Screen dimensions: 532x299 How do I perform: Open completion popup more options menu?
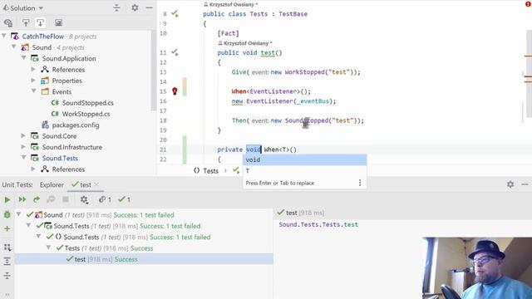360,183
